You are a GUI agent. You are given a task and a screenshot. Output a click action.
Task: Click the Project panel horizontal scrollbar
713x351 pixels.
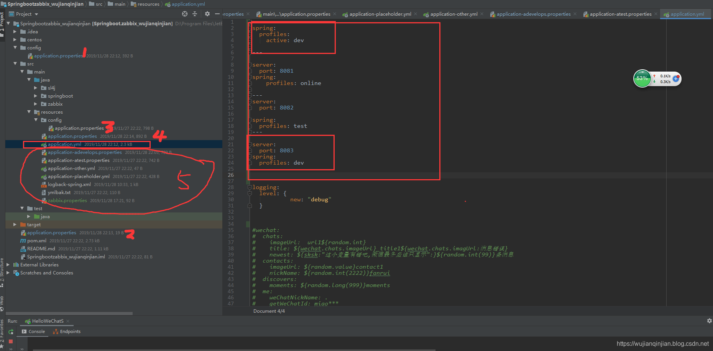(69, 313)
